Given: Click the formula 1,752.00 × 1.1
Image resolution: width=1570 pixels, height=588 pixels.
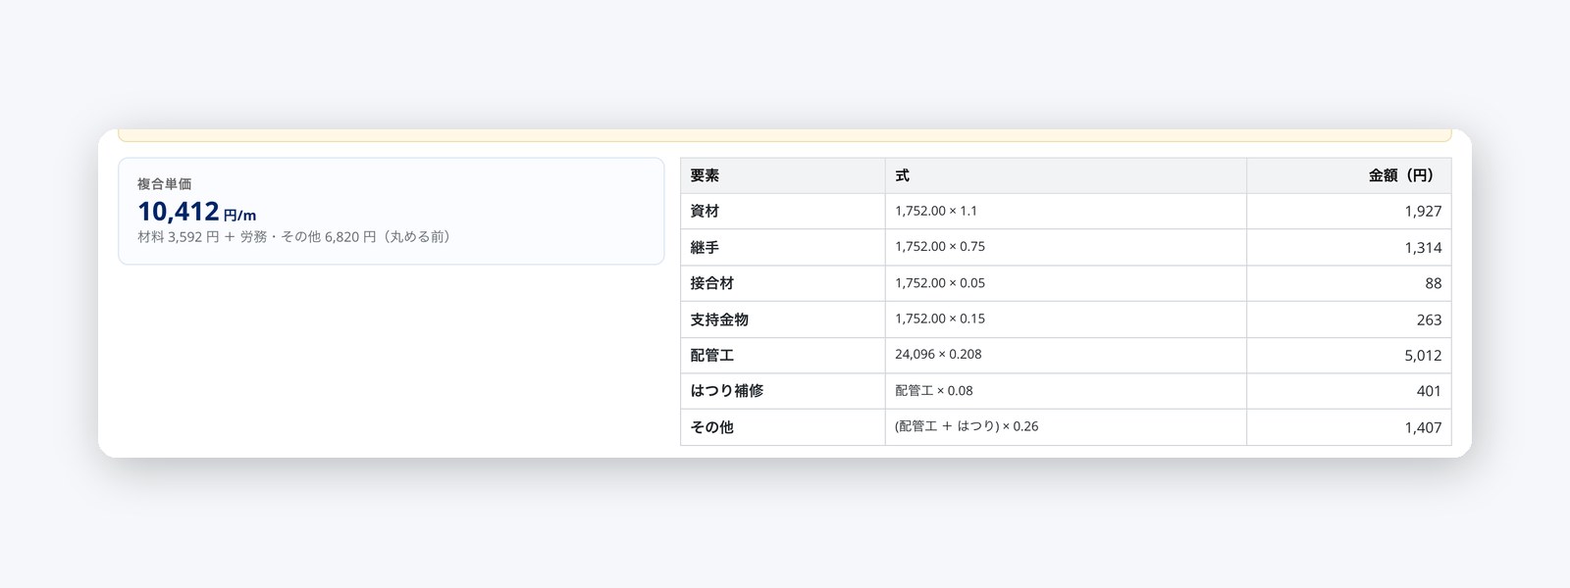Looking at the screenshot, I should (936, 211).
